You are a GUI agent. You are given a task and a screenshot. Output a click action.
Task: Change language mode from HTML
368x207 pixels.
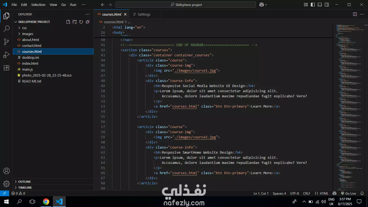(324, 193)
